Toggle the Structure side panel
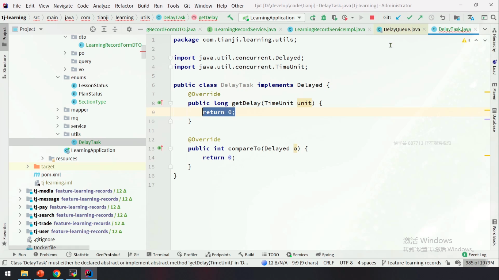Screen dimensions: 499x280 point(4,66)
